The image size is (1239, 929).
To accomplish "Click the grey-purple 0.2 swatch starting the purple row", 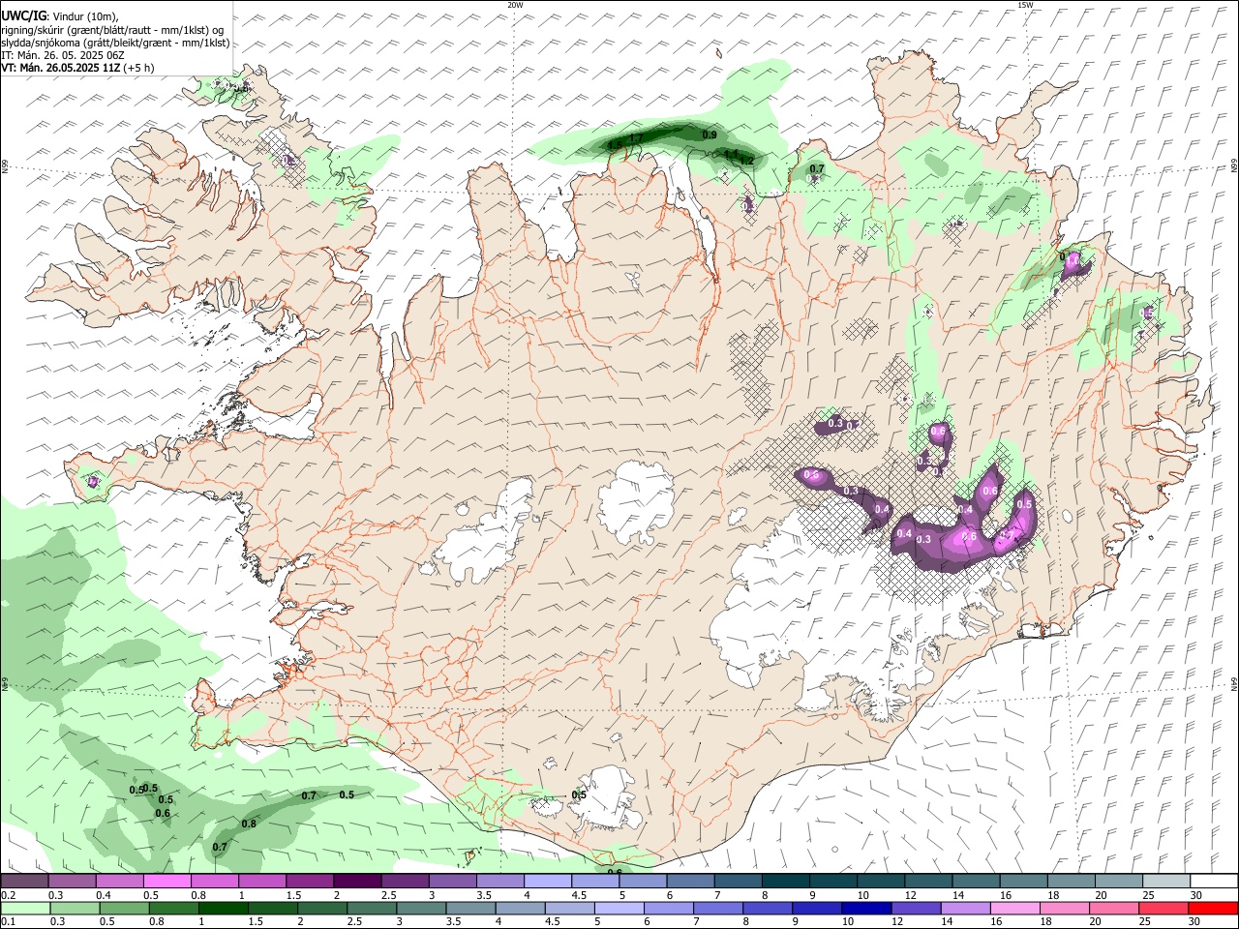I will coord(24,882).
